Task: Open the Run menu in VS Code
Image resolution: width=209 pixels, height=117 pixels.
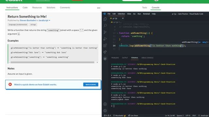Action: point(139,14)
